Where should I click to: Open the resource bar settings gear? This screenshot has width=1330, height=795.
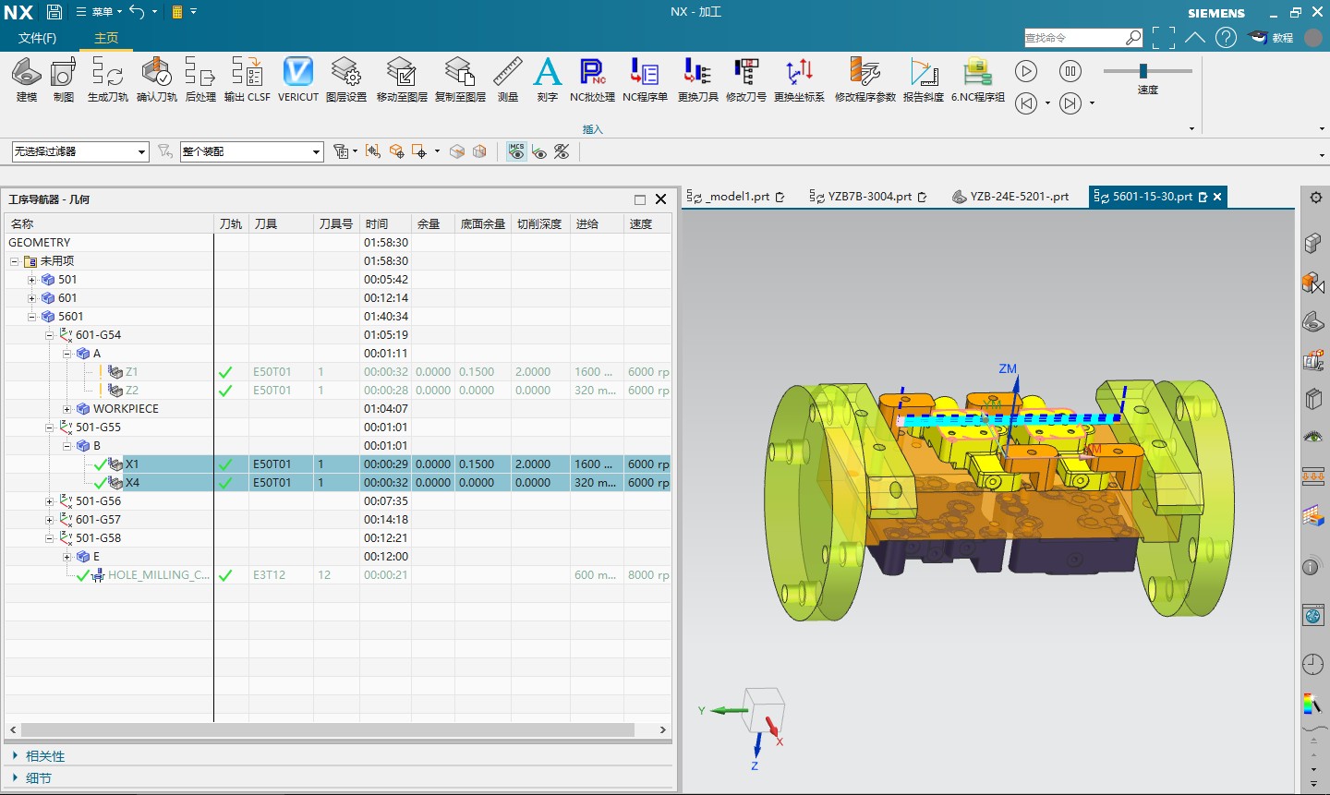tap(1316, 197)
